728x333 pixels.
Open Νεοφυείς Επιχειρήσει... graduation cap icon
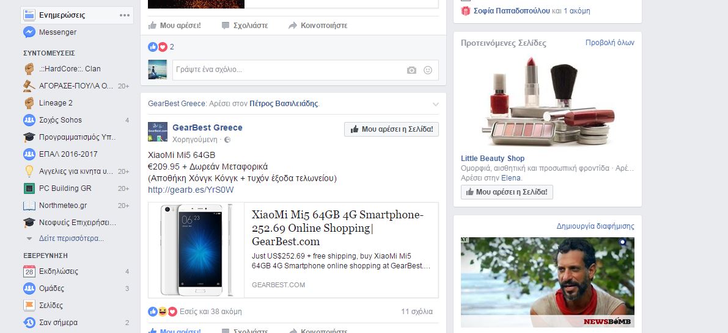coord(29,223)
